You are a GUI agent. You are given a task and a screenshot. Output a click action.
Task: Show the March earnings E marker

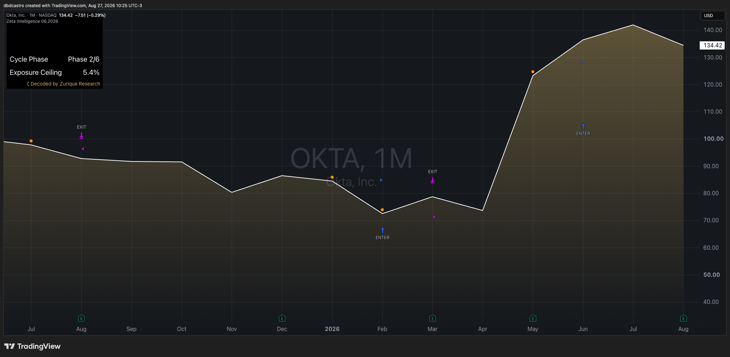pos(432,318)
